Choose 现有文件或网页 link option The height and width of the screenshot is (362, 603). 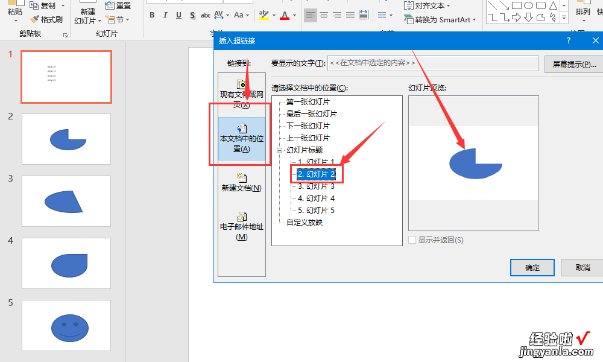(242, 94)
